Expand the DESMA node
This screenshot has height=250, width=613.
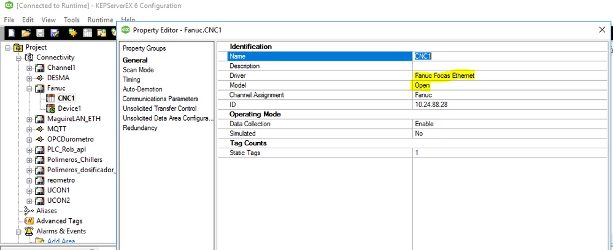point(29,78)
